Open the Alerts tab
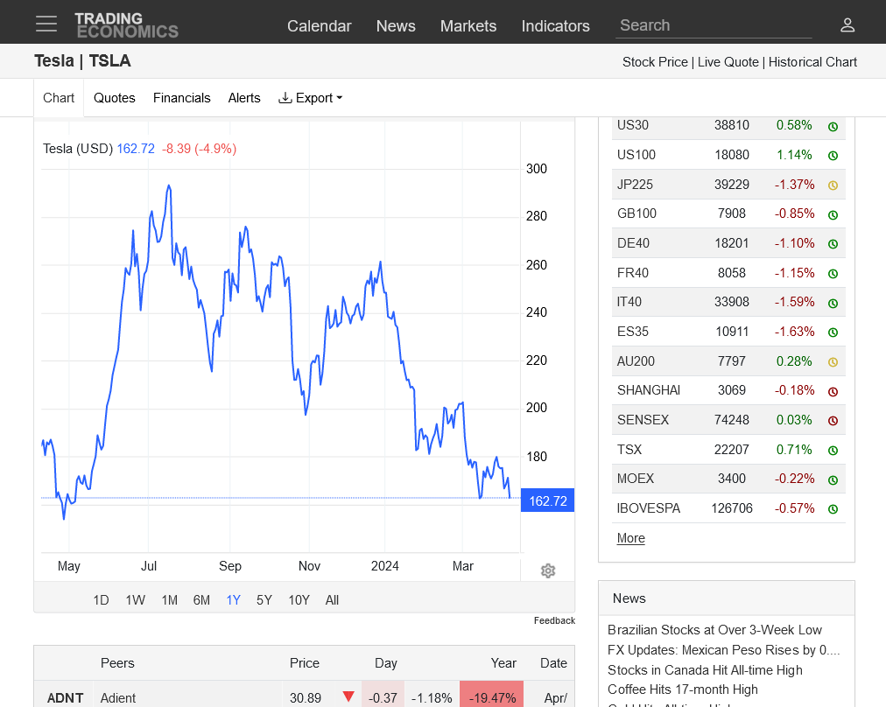886x707 pixels. (244, 98)
